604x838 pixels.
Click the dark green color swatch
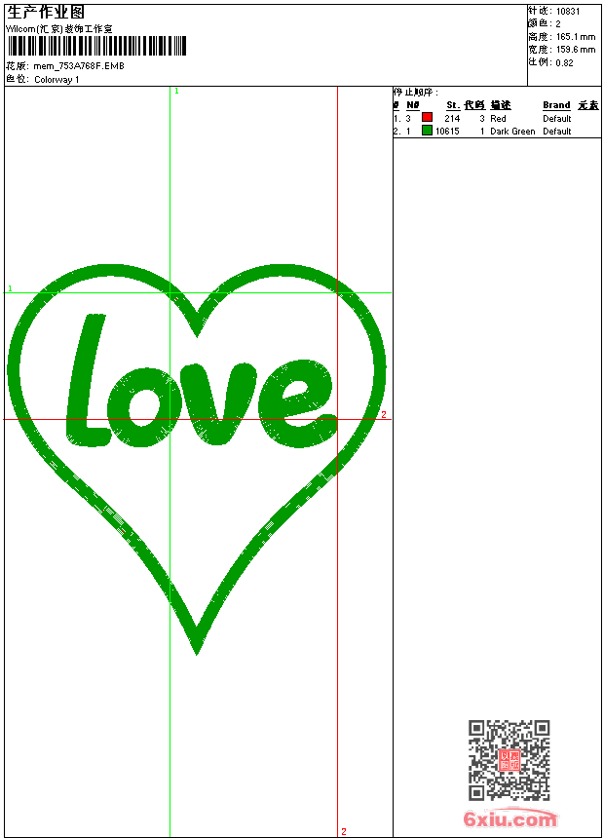click(427, 131)
